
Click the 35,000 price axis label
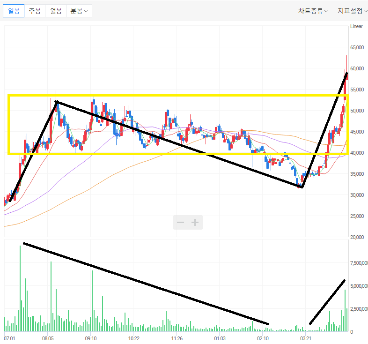(357, 174)
